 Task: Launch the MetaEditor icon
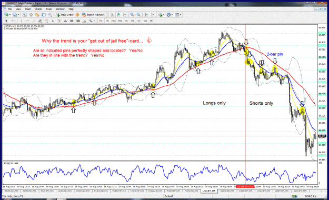77,15
